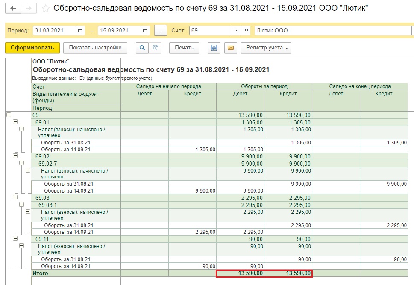Open calendar for end date 15.09.2021

coord(145,31)
